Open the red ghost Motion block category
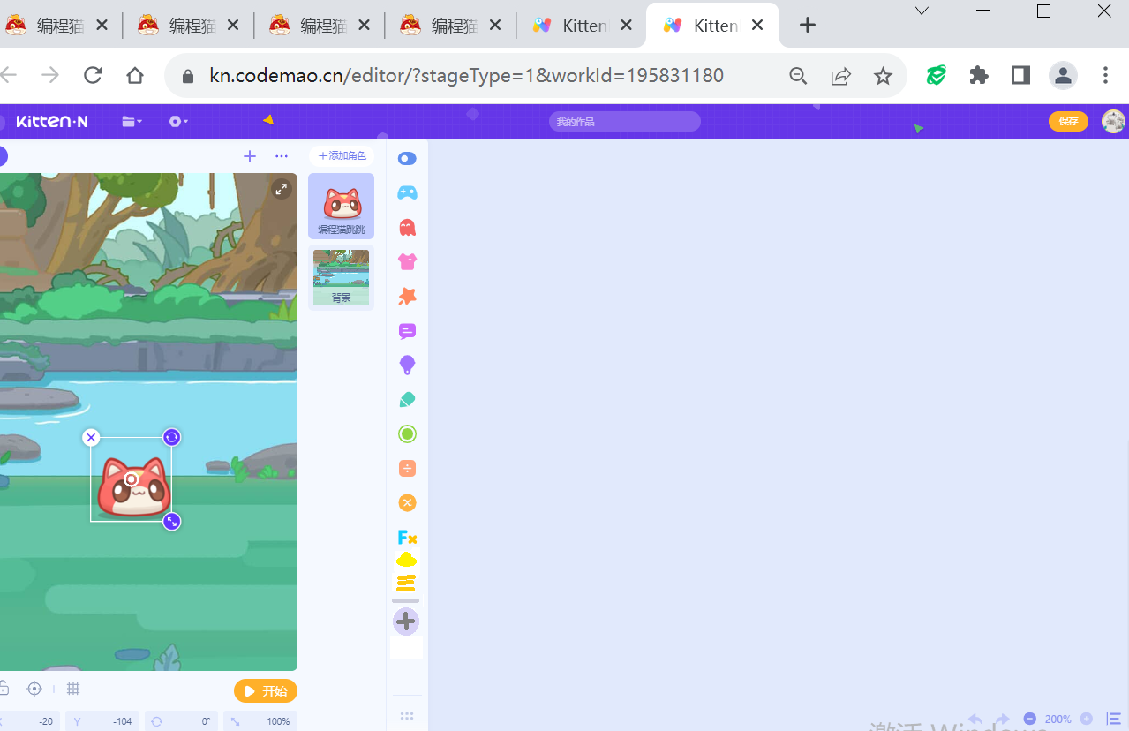The width and height of the screenshot is (1129, 731). pos(407,228)
